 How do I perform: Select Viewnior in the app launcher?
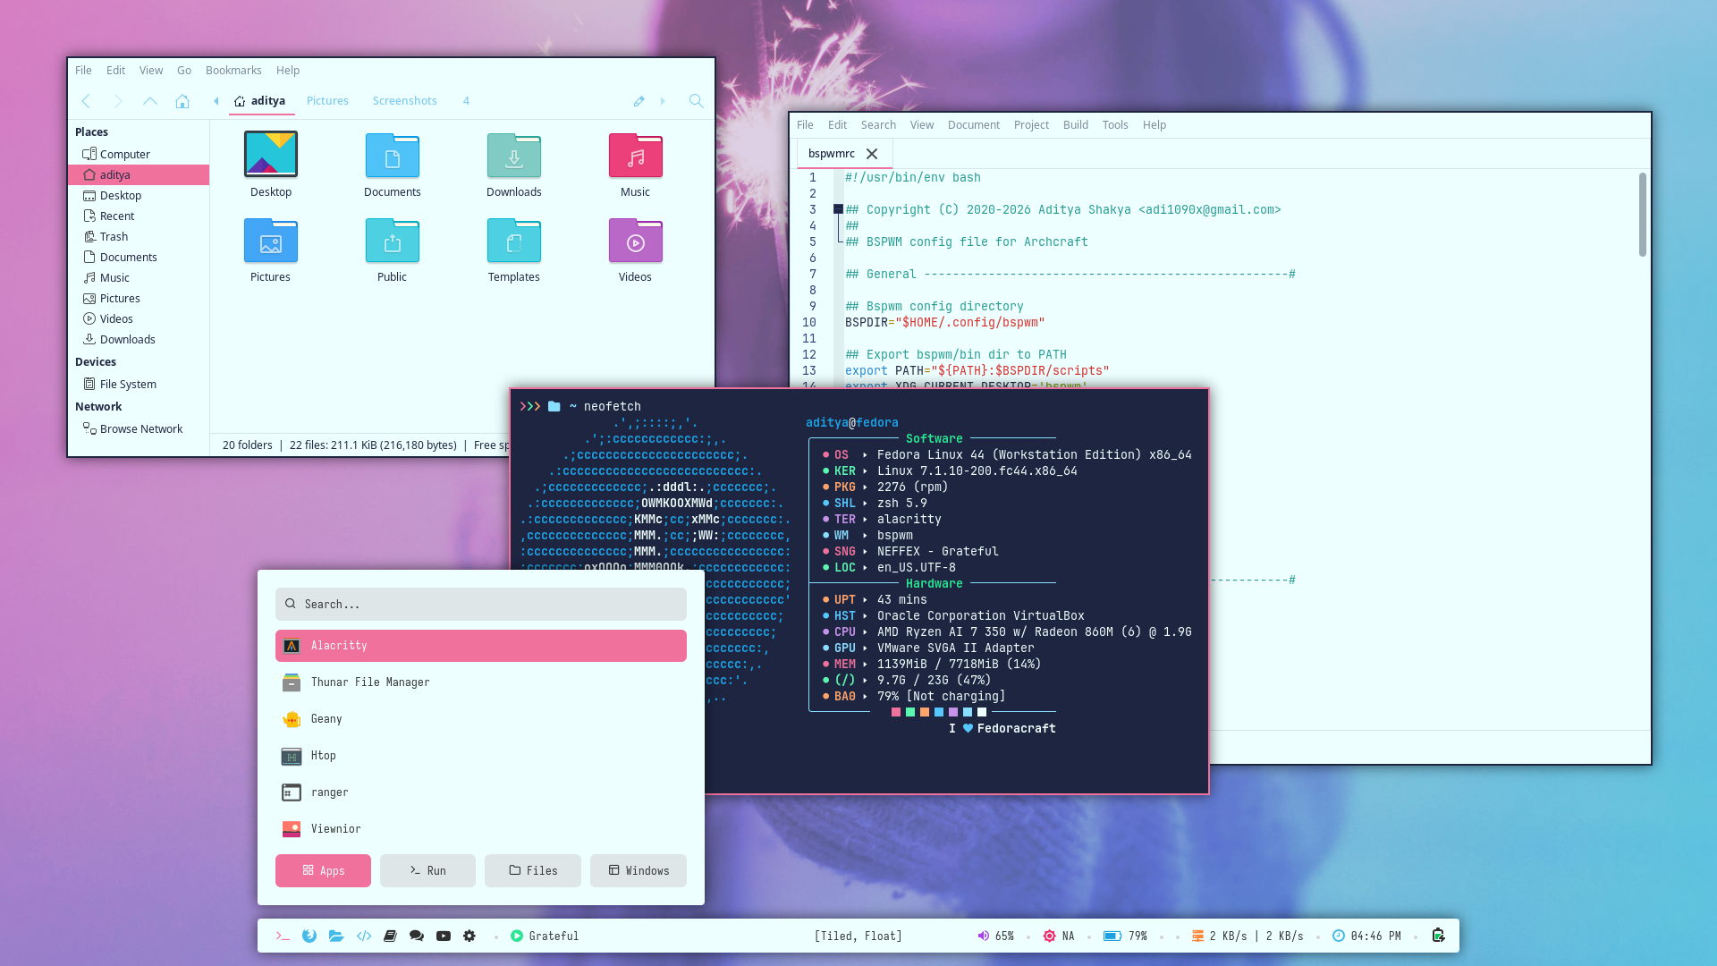pyautogui.click(x=481, y=829)
